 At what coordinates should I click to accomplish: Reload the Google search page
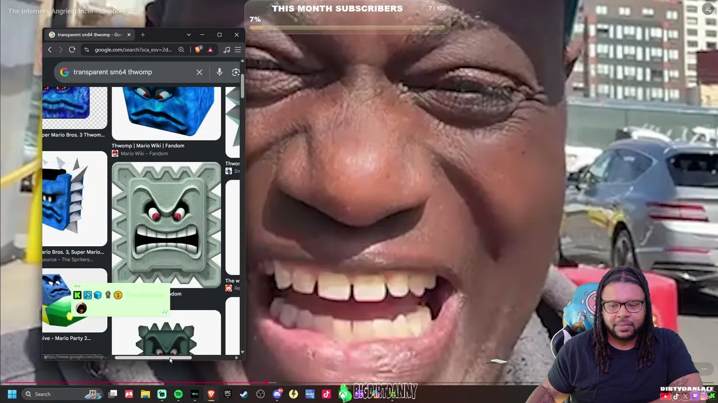coord(72,50)
